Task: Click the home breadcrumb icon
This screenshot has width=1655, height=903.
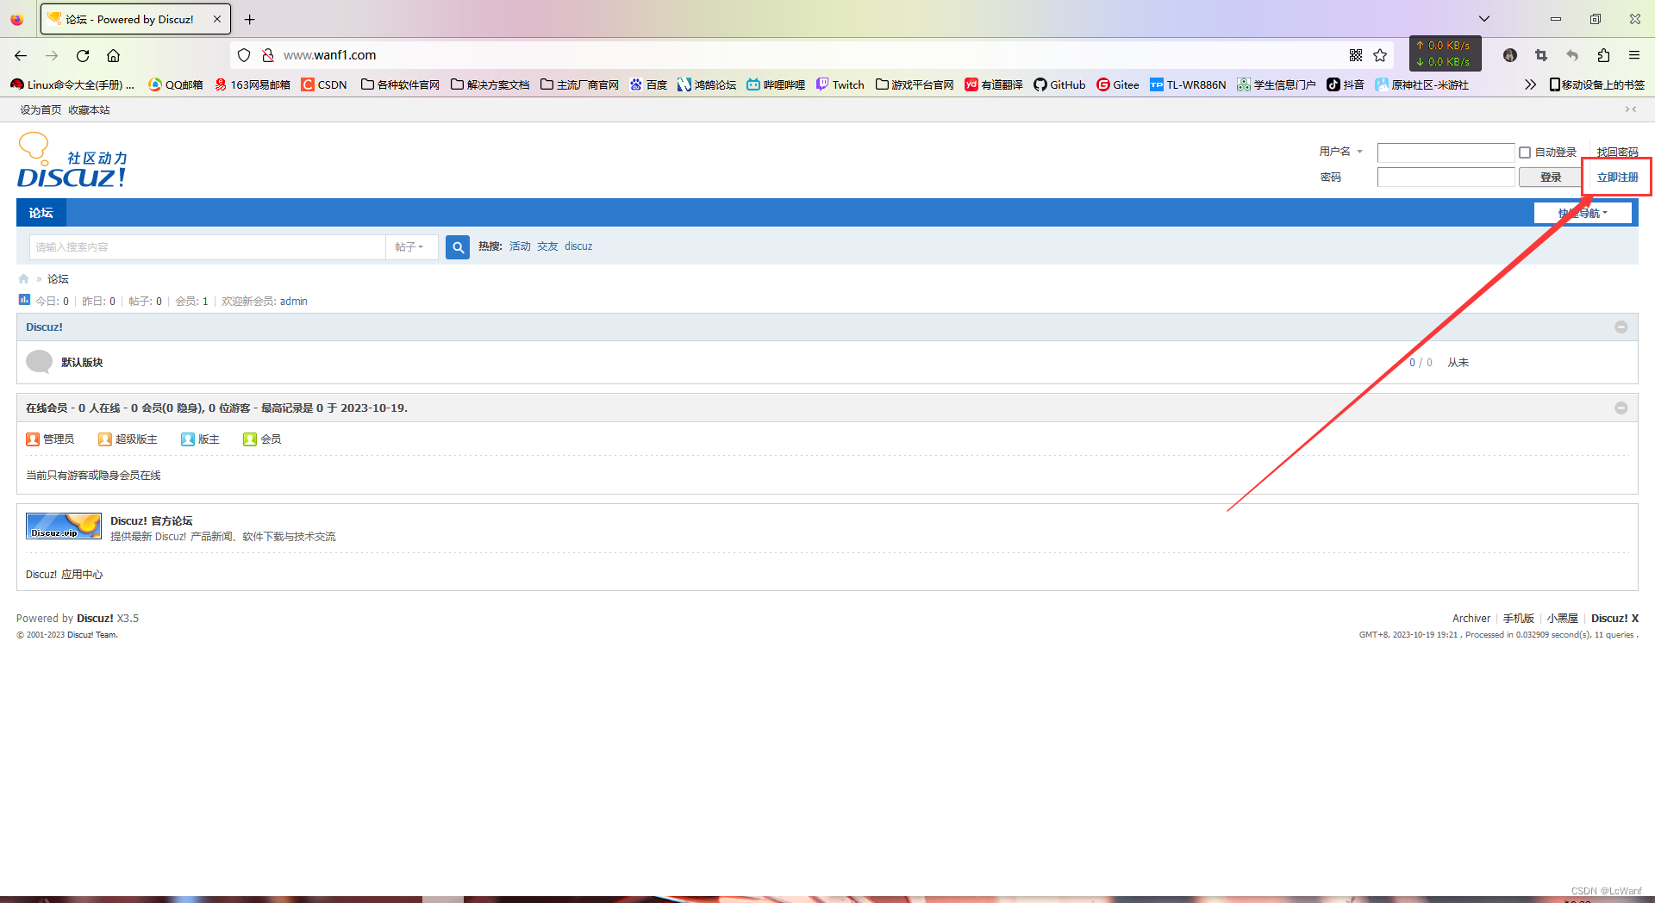Action: [x=24, y=279]
